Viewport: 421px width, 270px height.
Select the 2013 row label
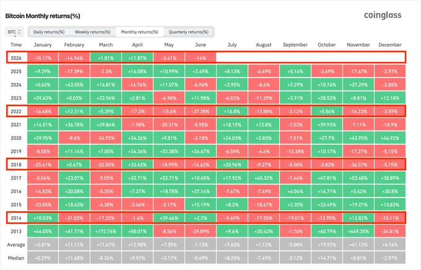(x=16, y=232)
